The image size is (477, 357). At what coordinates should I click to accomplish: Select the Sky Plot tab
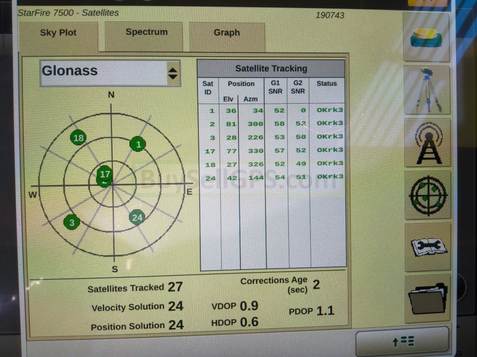(58, 33)
